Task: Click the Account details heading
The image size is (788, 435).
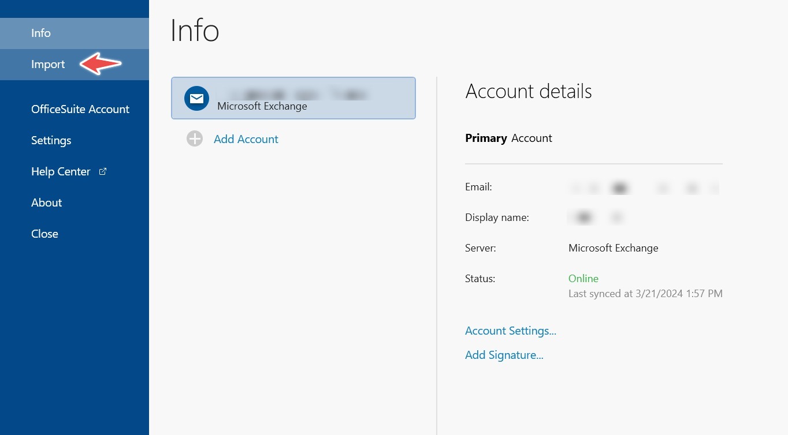Action: [529, 91]
